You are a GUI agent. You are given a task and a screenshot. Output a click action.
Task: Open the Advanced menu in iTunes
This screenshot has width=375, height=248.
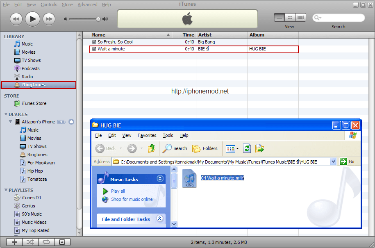(x=87, y=5)
